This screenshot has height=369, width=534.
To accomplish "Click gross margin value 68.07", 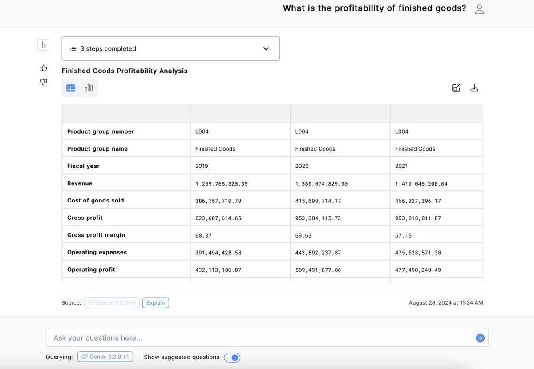I will click(x=203, y=236).
